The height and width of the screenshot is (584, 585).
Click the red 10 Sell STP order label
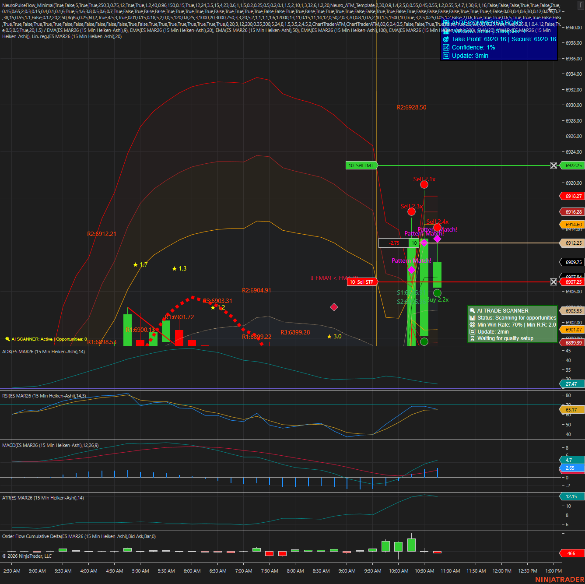tap(362, 282)
